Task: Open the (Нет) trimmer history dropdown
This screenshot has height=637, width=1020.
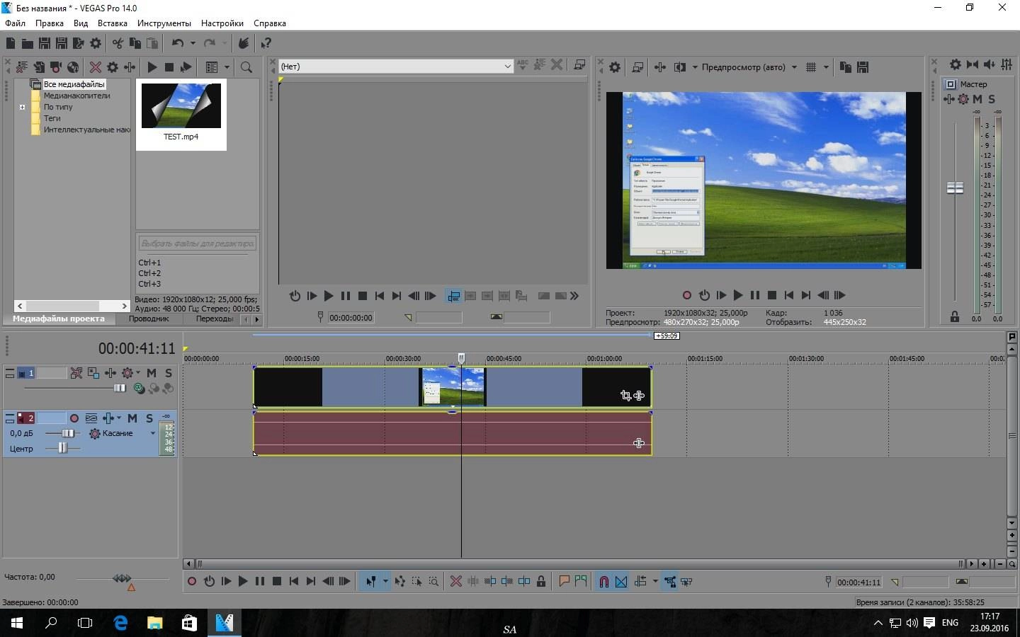Action: point(507,67)
